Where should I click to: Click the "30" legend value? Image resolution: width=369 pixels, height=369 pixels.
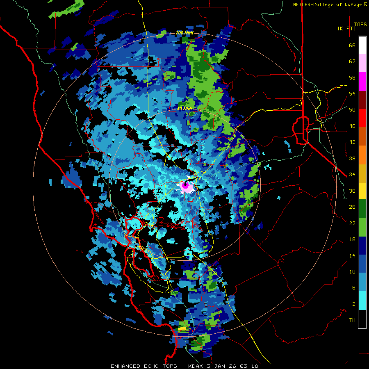[x=352, y=191]
